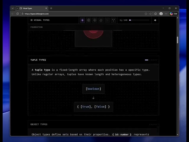Select the concentric circles visualization icon

point(89,20)
